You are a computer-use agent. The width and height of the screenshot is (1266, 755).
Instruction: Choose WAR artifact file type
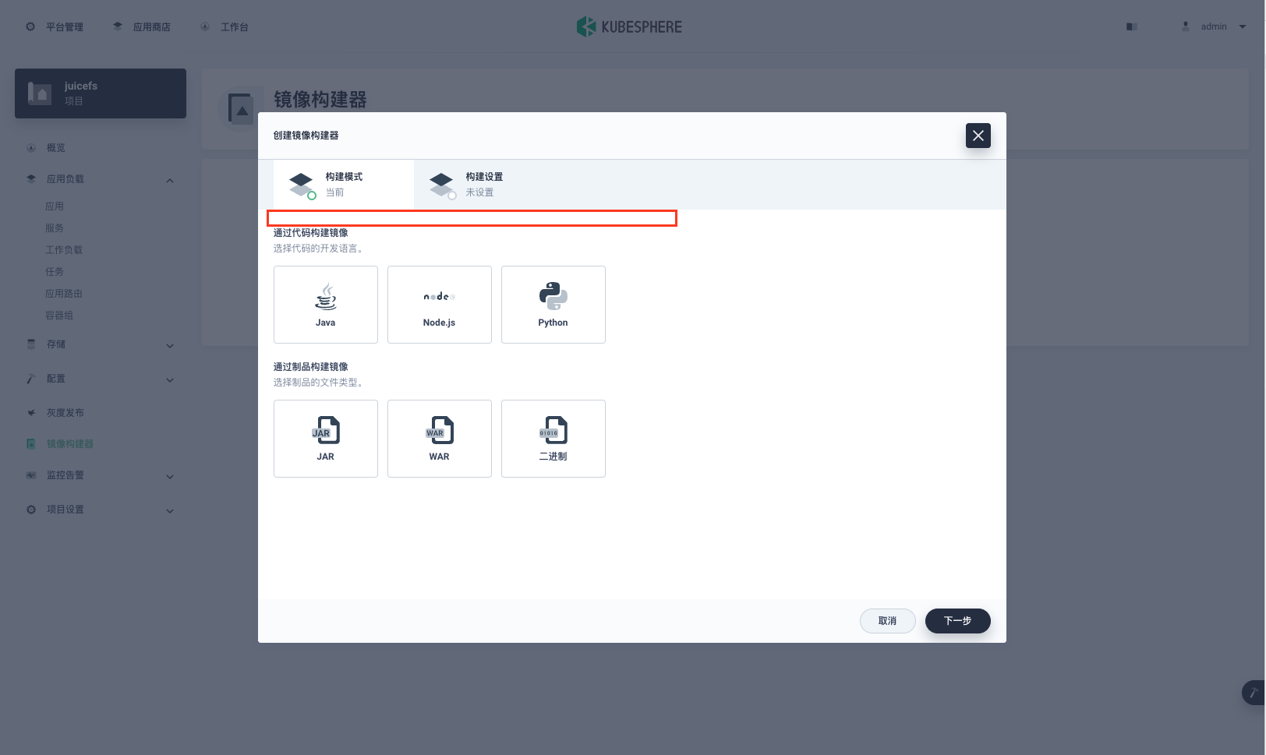439,438
